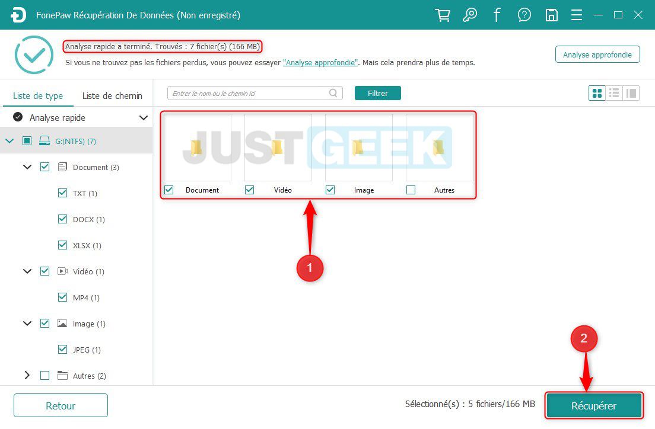655x429 pixels.
Task: Click the Filtrer button
Action: click(377, 93)
